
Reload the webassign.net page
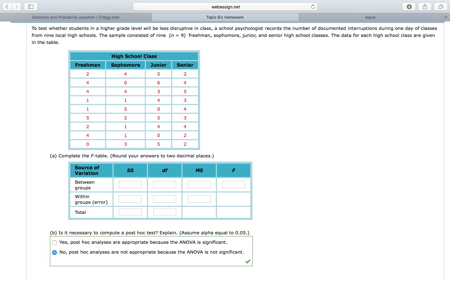point(313,7)
